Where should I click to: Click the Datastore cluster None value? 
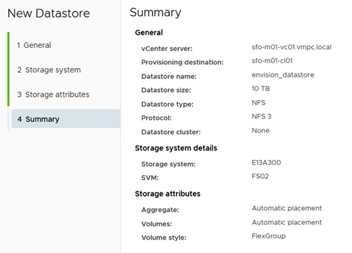[260, 130]
